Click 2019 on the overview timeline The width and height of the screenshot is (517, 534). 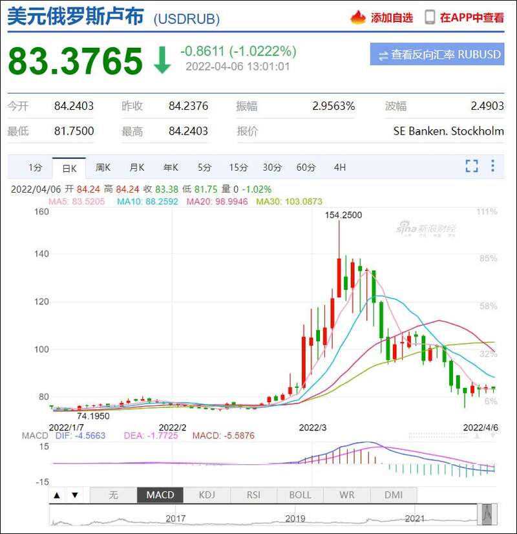click(x=295, y=518)
